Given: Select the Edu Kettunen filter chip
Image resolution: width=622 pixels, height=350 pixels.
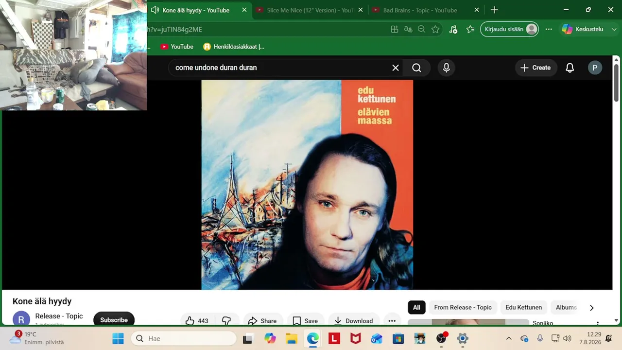Looking at the screenshot, I should pos(523,307).
